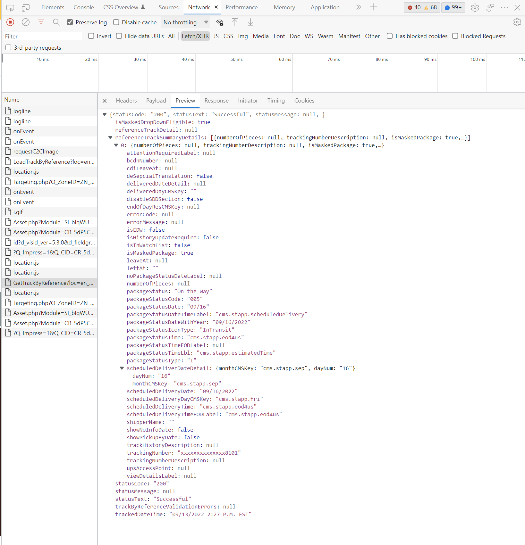This screenshot has width=525, height=545.
Task: Collapse the scheduledDeliverDateDetail object
Action: point(122,368)
